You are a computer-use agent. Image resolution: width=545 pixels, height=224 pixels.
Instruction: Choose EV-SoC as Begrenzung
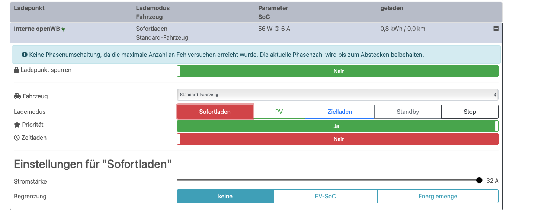(325, 196)
